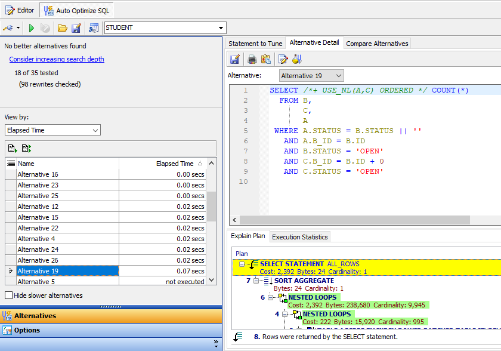This screenshot has height=351, width=501.
Task: Toggle Hide slower alternatives checkbox
Action: 9,295
